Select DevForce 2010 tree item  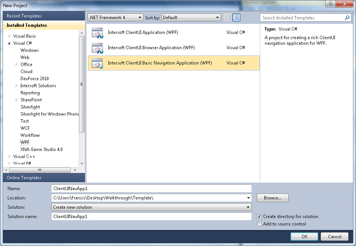coord(35,79)
